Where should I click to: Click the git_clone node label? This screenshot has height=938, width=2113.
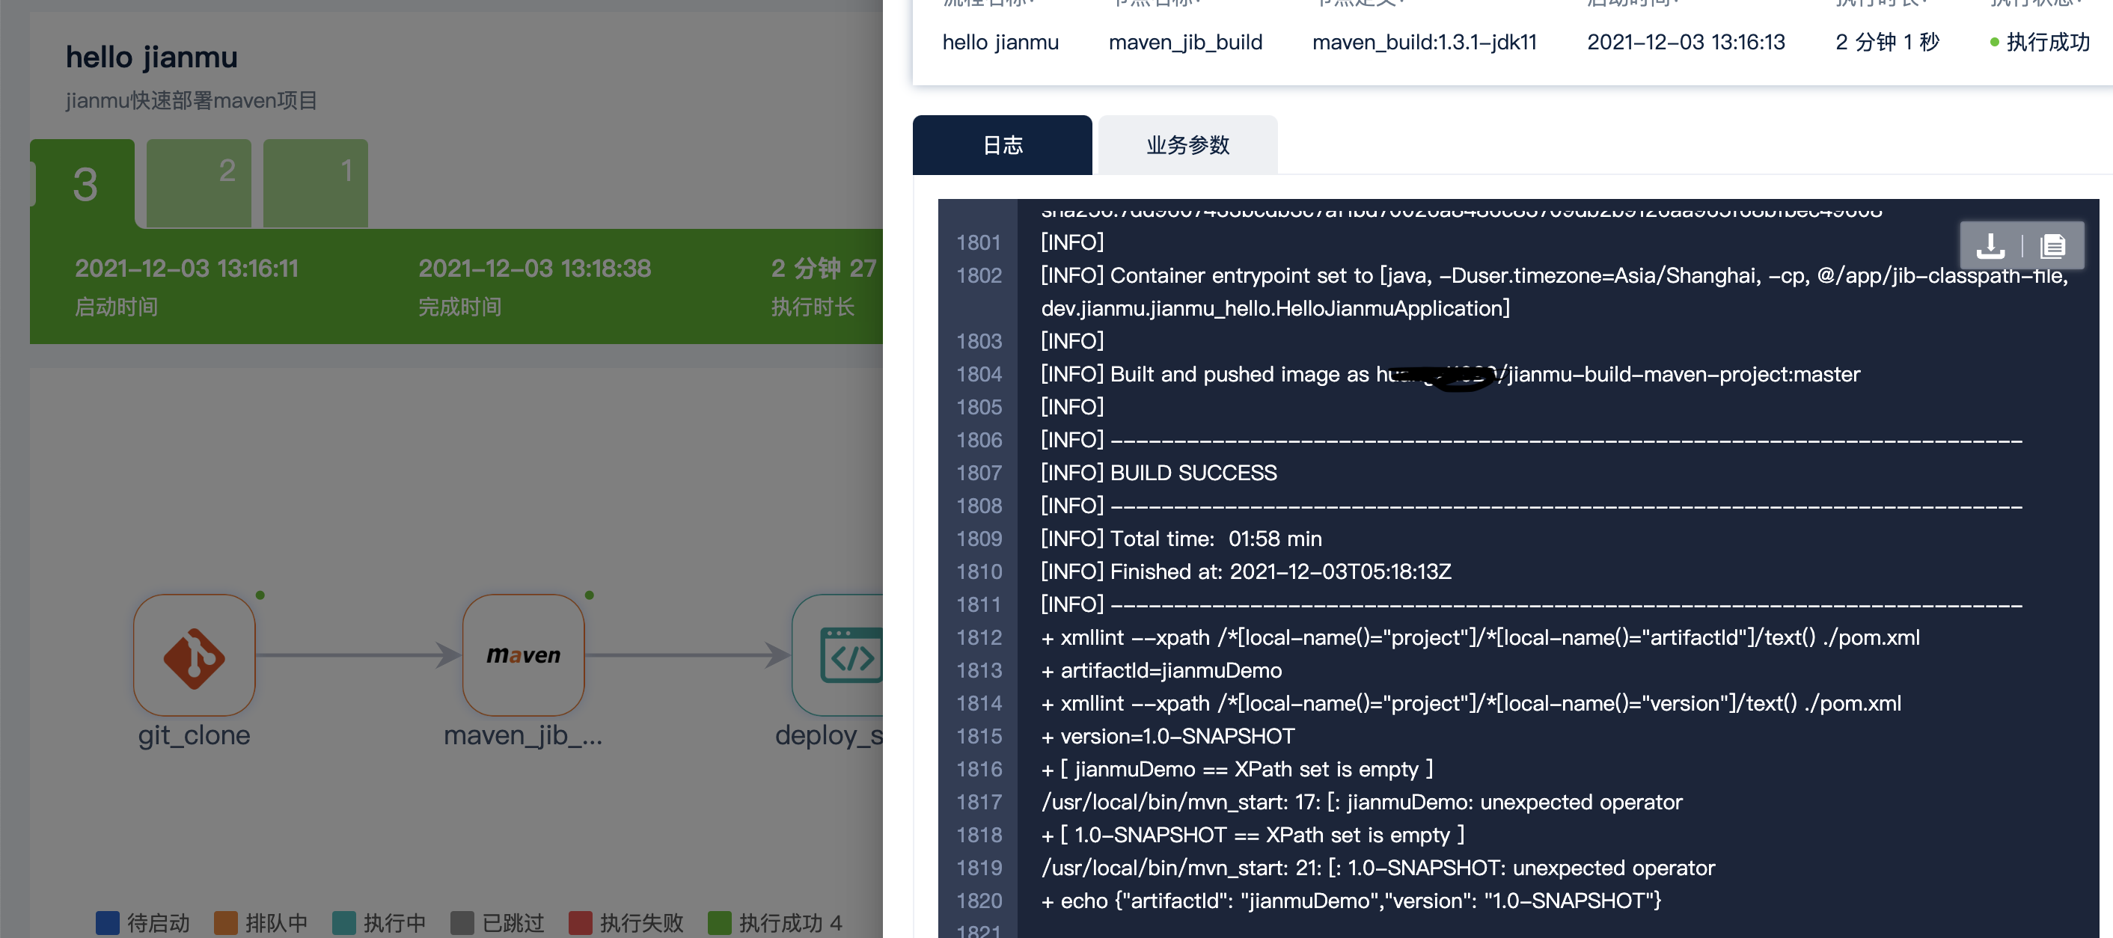[x=195, y=735]
